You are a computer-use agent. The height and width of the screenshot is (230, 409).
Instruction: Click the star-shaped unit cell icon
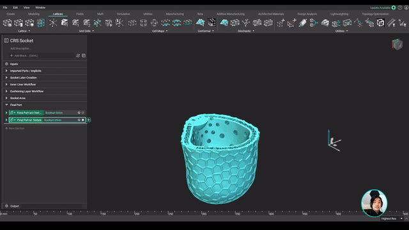[53, 23]
